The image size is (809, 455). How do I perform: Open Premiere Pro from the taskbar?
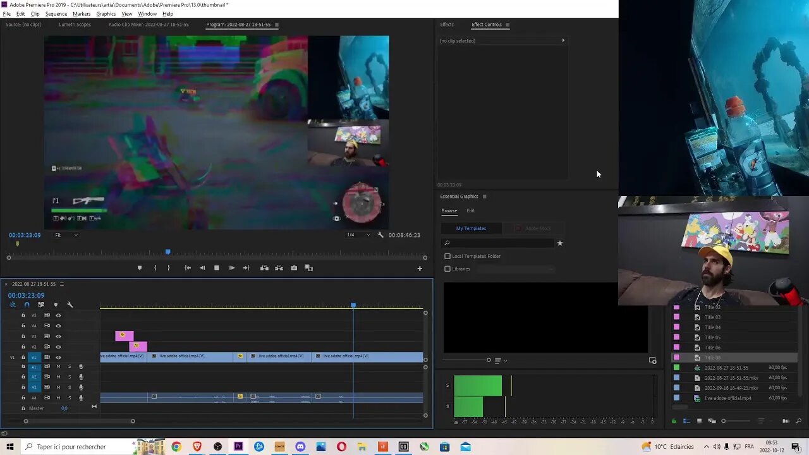(x=238, y=447)
